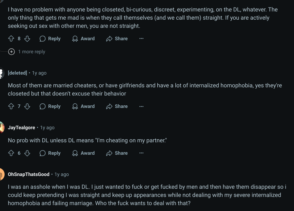Click OhSnapThatsGood's avatar image
294x211 pixels.
[x=2, y=174]
